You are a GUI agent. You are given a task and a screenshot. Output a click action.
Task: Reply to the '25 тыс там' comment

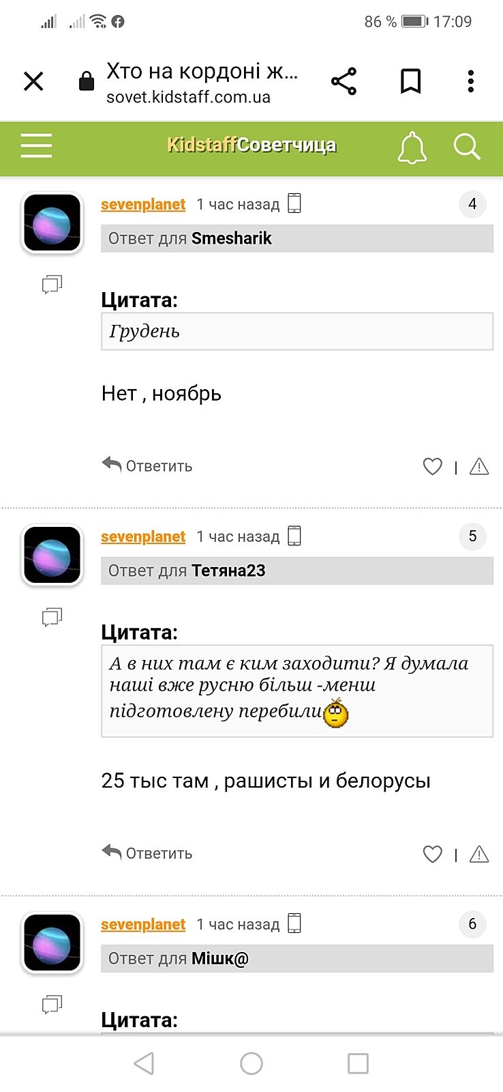pos(147,853)
